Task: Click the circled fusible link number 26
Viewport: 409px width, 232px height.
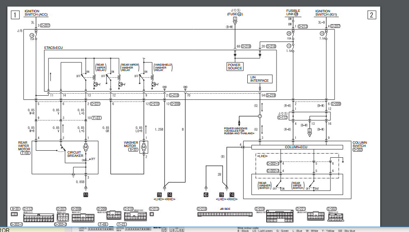Action: pyautogui.click(x=296, y=14)
